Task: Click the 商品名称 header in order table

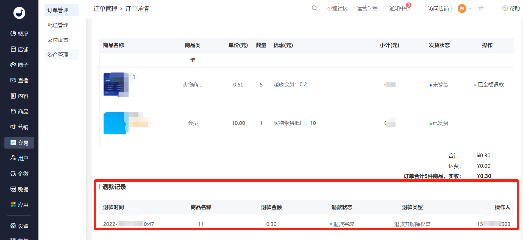Action: click(113, 45)
